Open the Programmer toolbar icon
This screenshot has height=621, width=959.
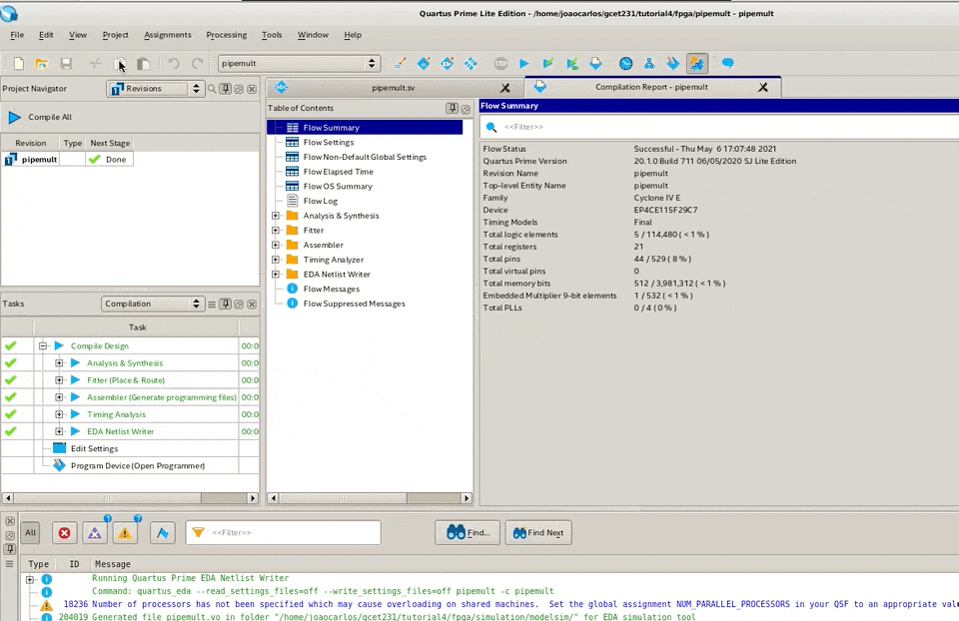coord(672,63)
